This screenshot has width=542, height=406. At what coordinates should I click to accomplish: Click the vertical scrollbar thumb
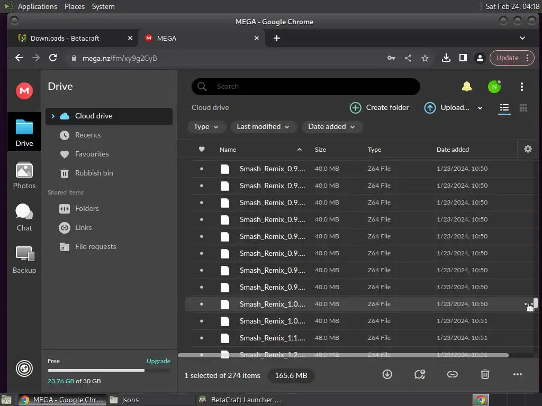[535, 303]
